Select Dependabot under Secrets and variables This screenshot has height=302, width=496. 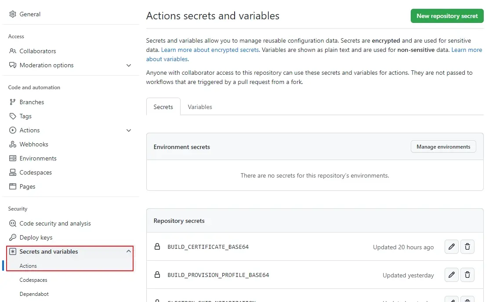click(34, 294)
